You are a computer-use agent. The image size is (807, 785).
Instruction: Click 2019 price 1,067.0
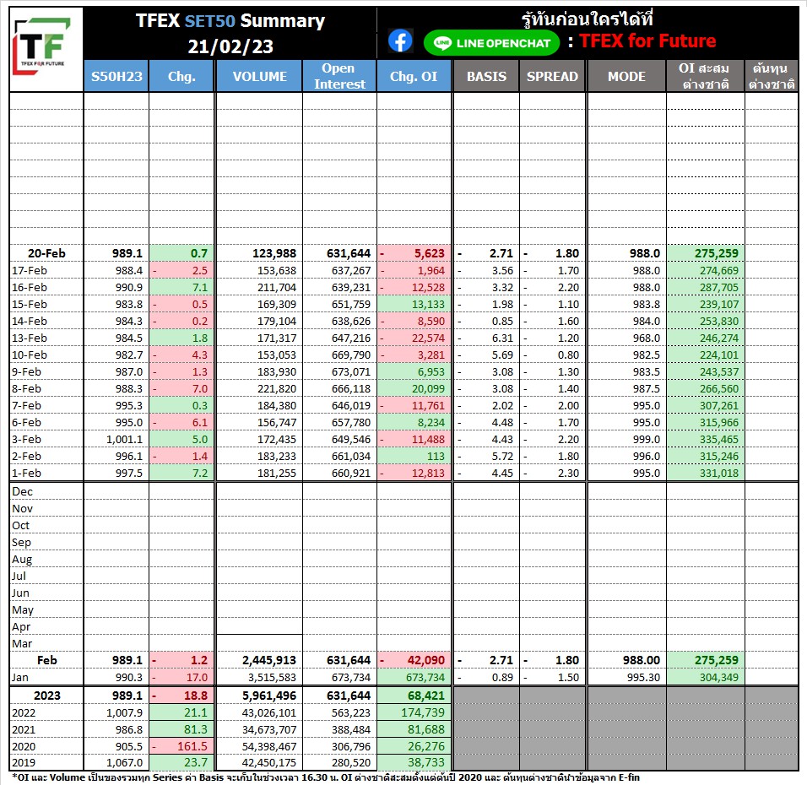pos(125,762)
